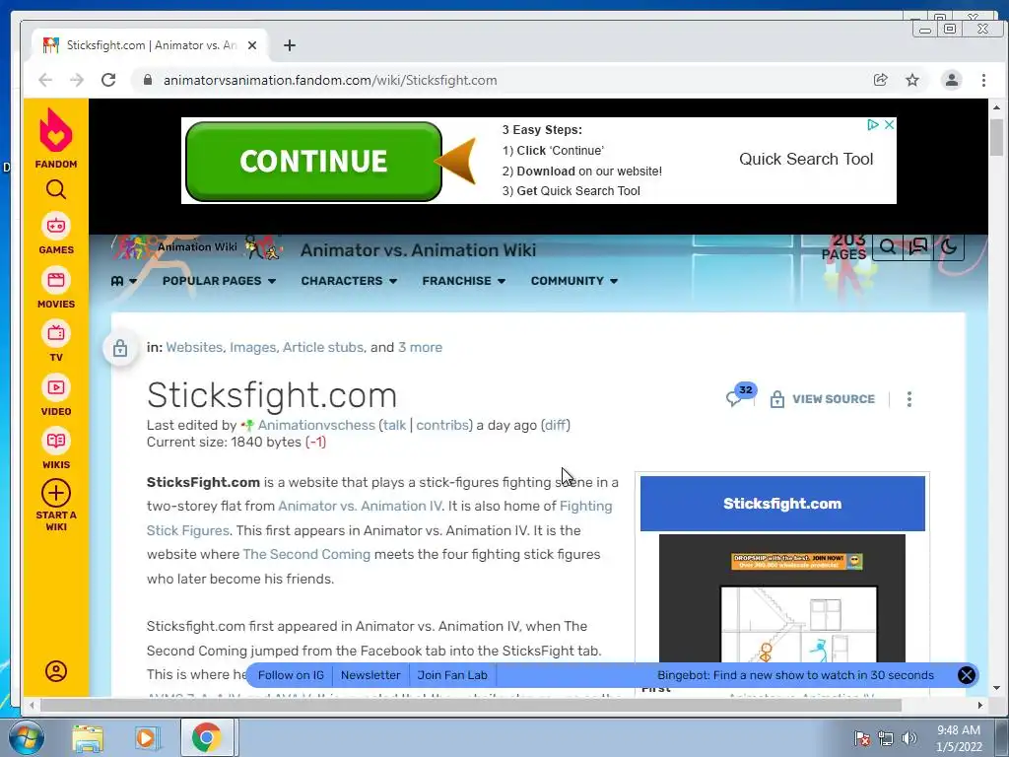The width and height of the screenshot is (1009, 757).
Task: Click the Sticksfight.com infobox image
Action: pyautogui.click(x=781, y=598)
